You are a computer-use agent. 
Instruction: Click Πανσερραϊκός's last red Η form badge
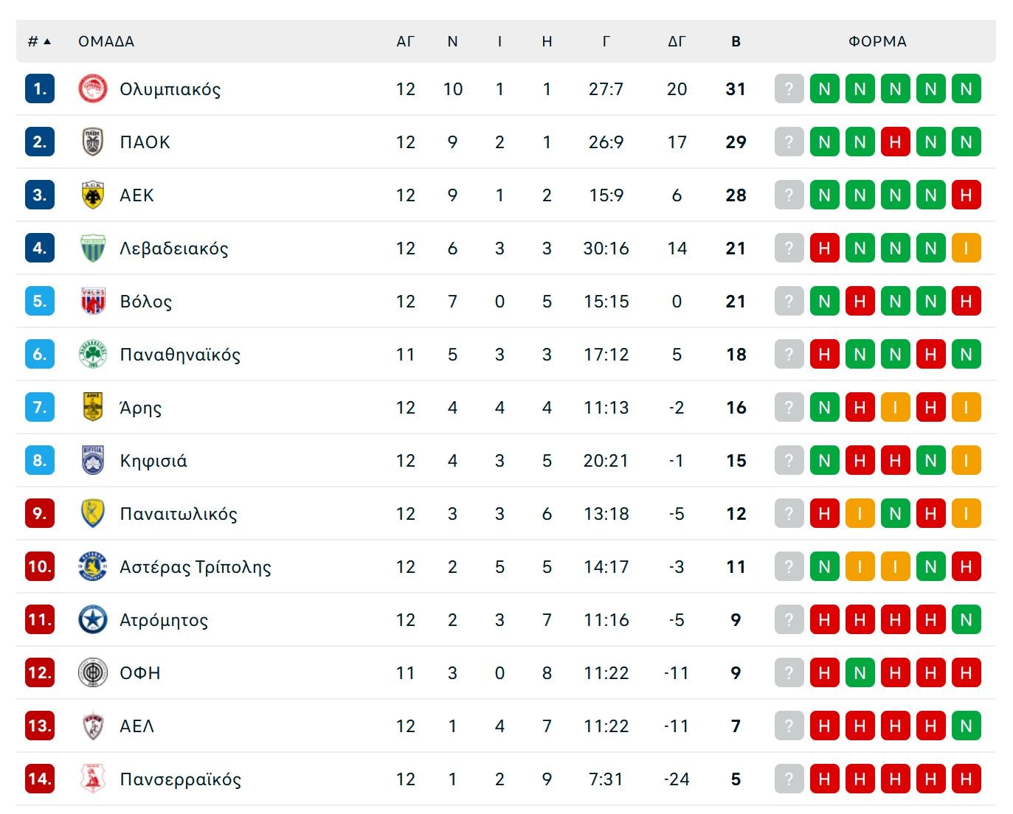(966, 779)
